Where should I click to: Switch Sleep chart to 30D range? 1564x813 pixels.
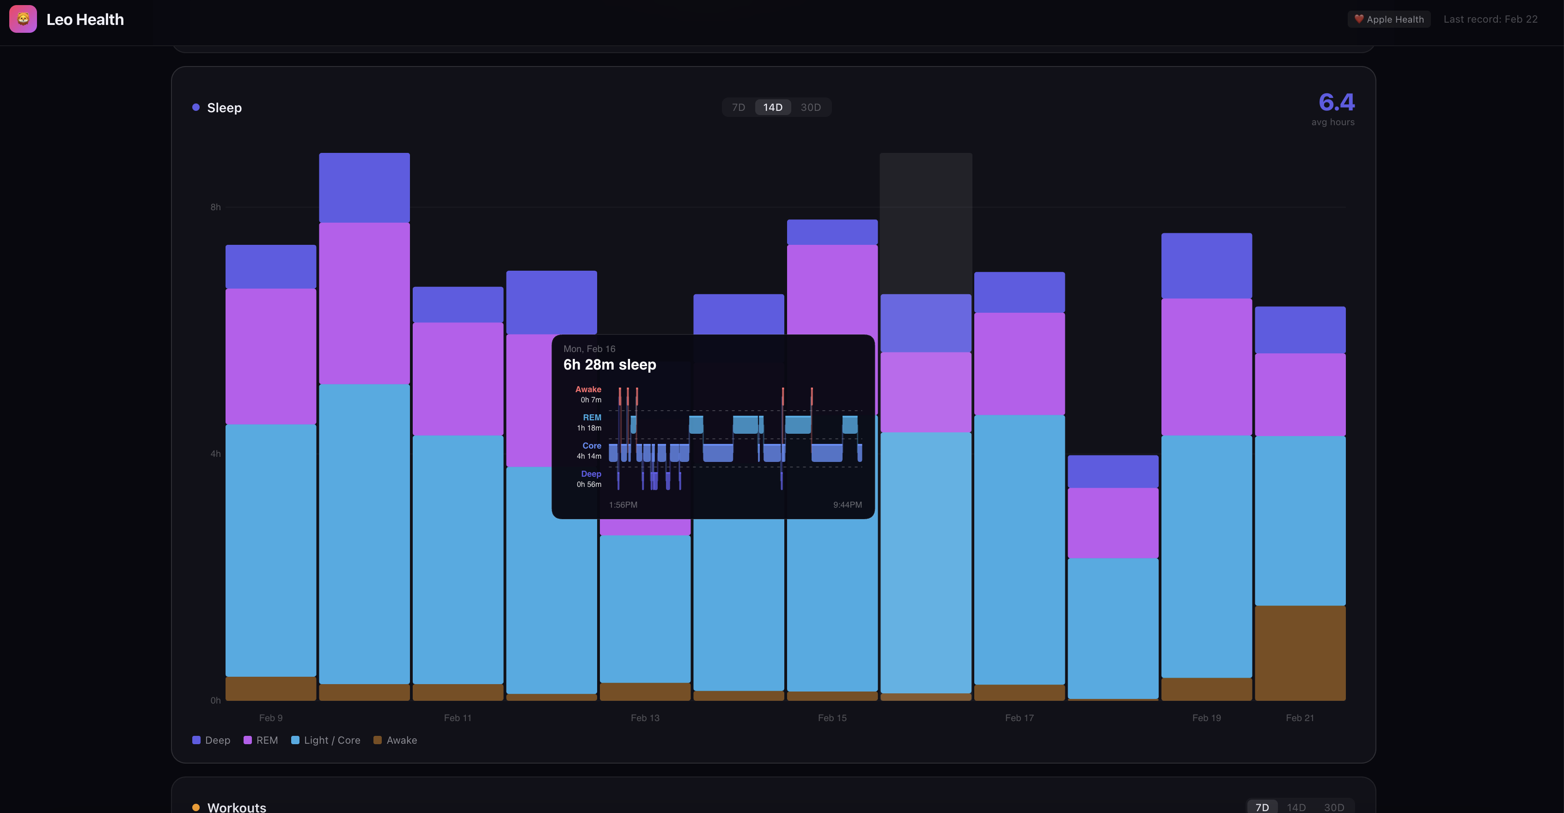(811, 107)
